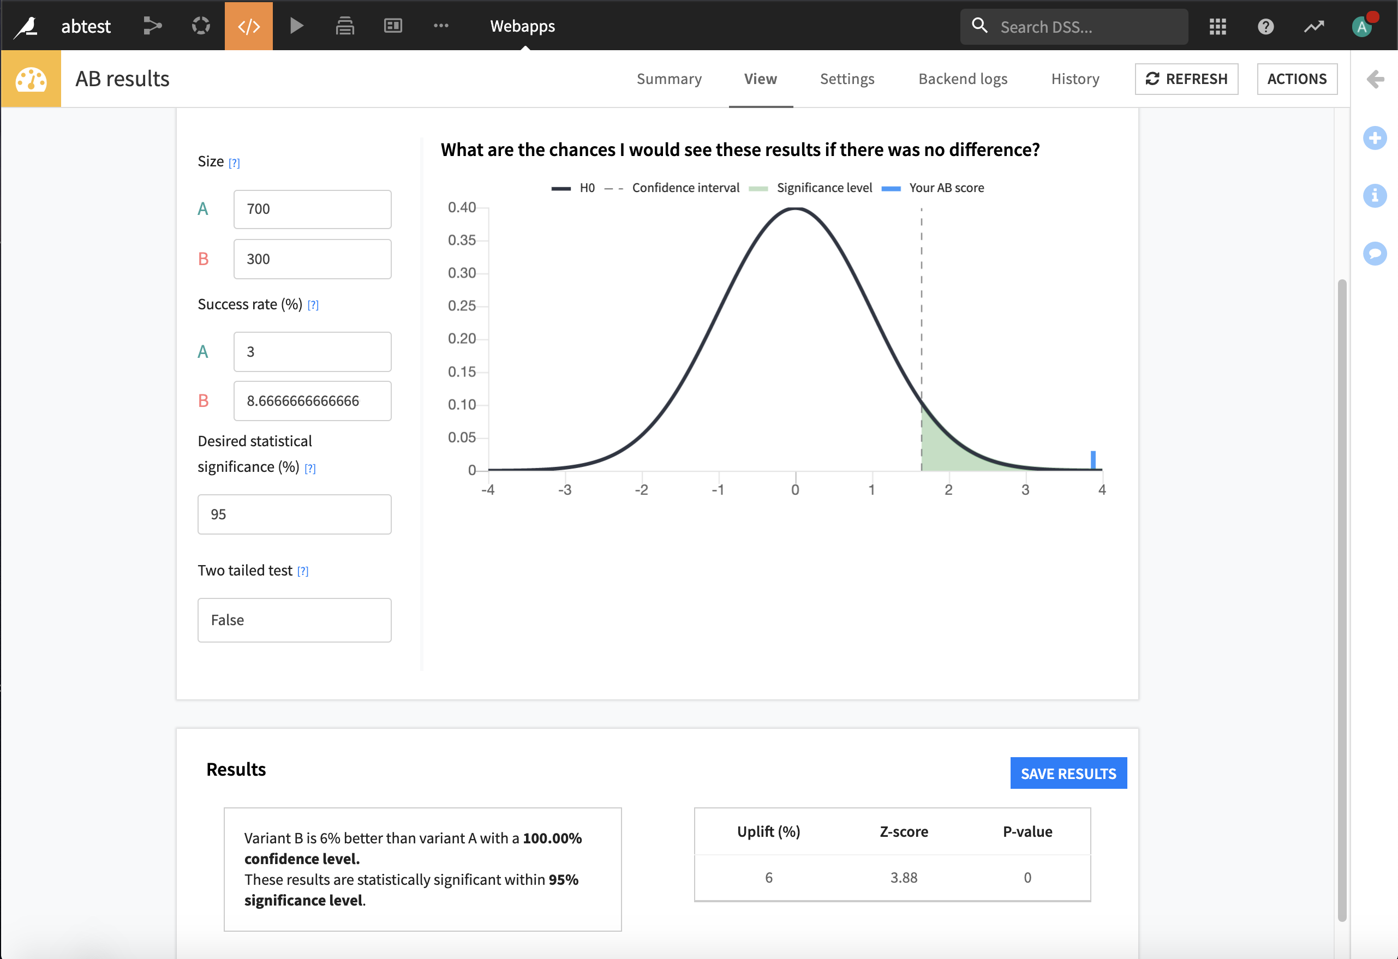Click the REFRESH button

click(1186, 79)
